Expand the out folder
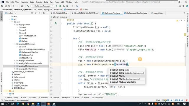This screenshot has width=189, height=106. (7, 91)
